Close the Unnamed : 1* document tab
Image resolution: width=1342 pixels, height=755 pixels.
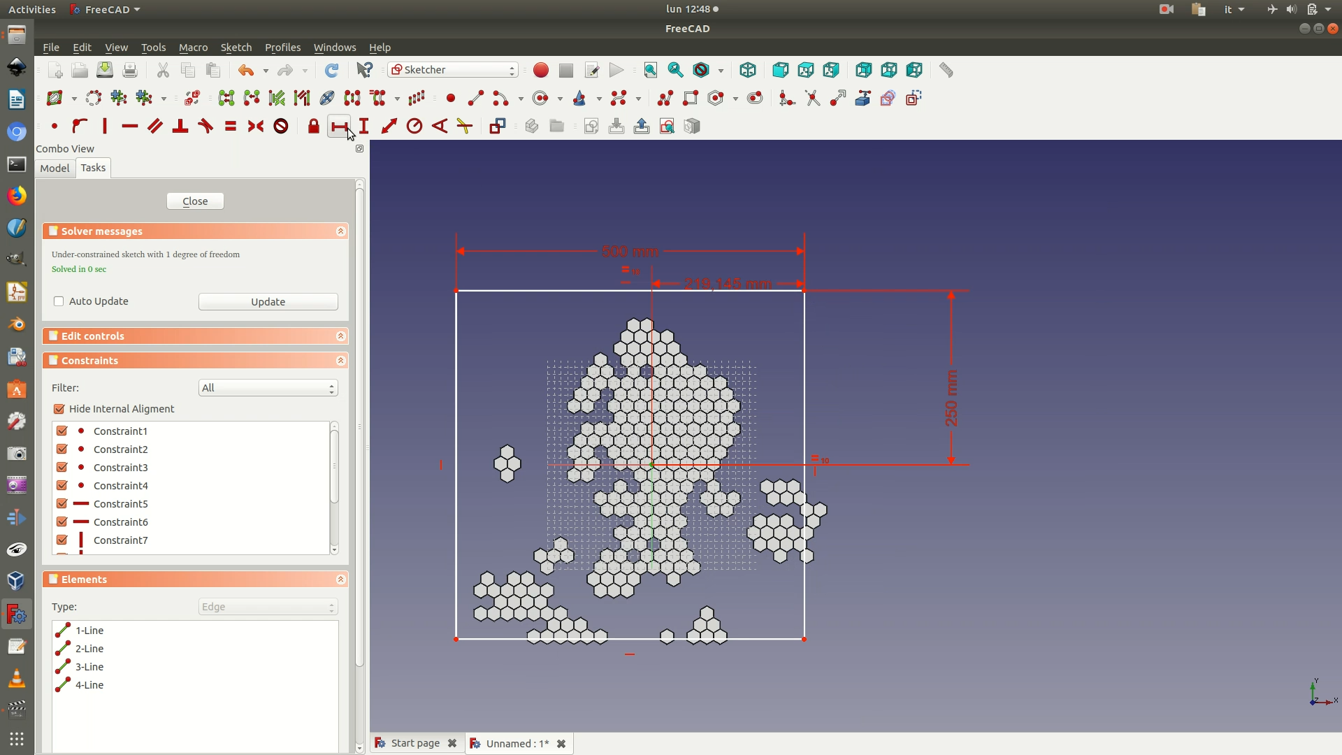click(561, 744)
